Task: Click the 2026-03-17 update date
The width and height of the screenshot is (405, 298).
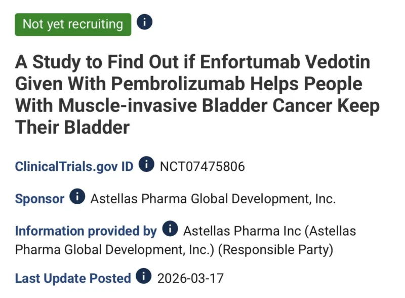Action: [190, 278]
